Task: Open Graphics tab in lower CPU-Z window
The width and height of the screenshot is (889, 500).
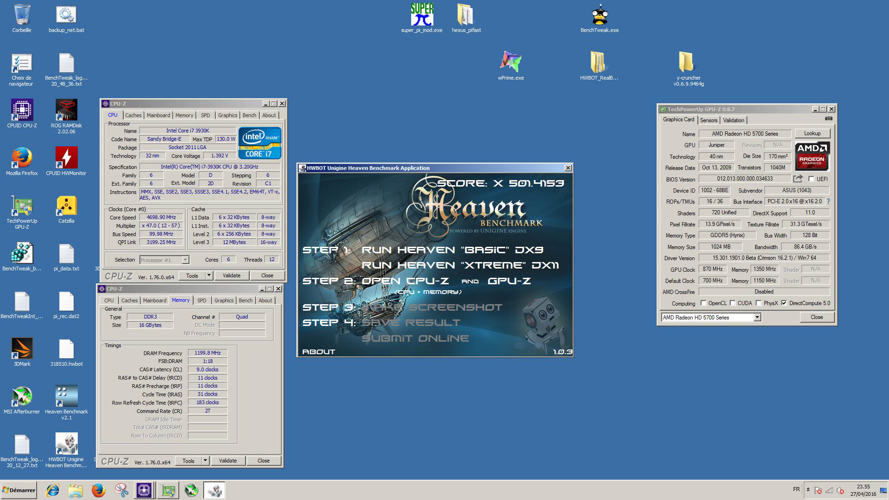Action: pyautogui.click(x=224, y=300)
